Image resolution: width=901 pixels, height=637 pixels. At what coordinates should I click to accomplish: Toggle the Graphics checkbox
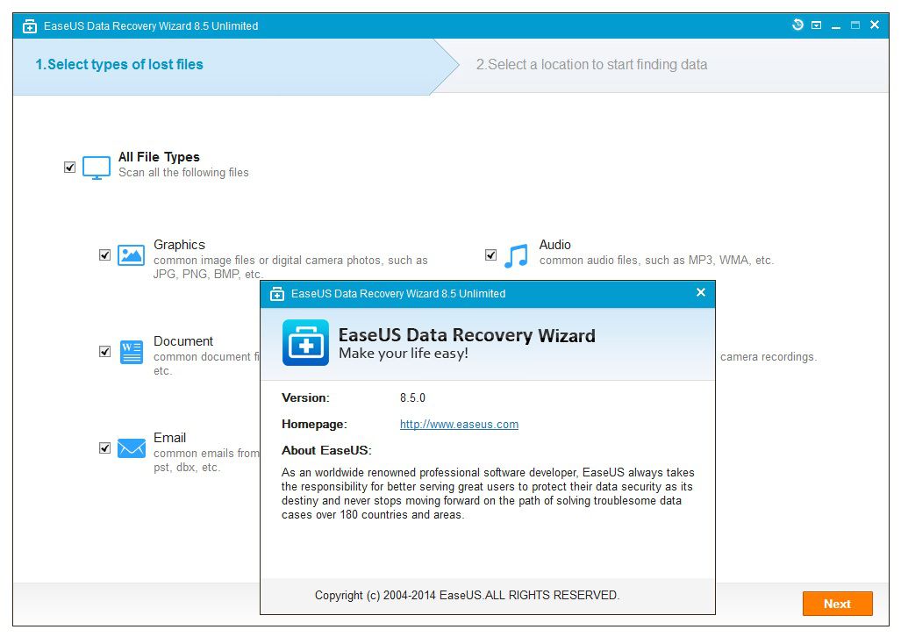click(x=104, y=254)
